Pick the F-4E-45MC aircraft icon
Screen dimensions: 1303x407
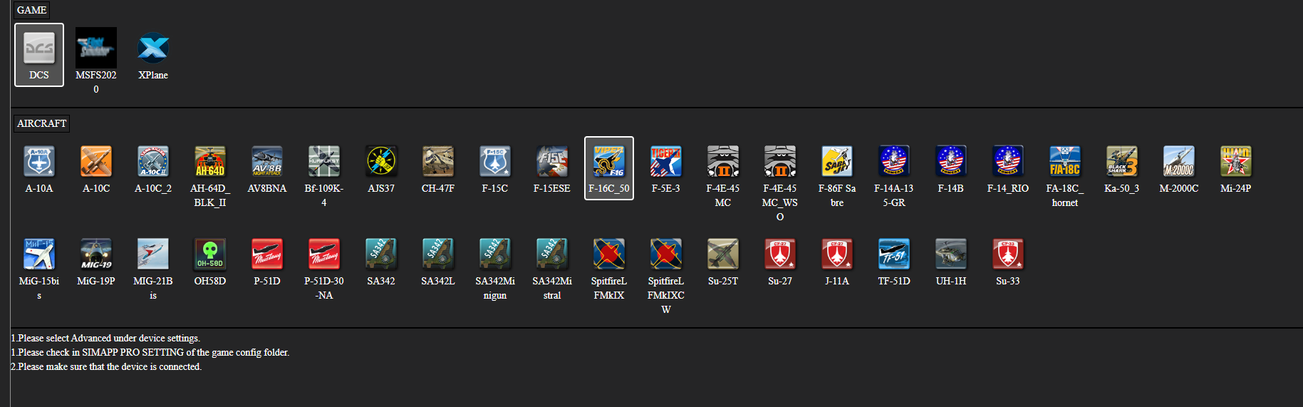click(x=723, y=161)
